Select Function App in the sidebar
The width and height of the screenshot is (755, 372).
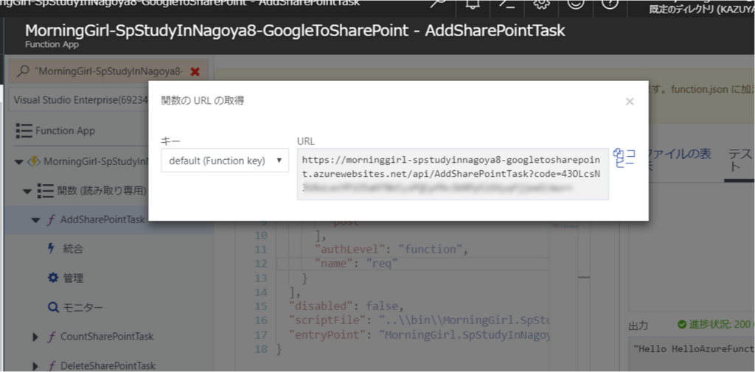65,131
